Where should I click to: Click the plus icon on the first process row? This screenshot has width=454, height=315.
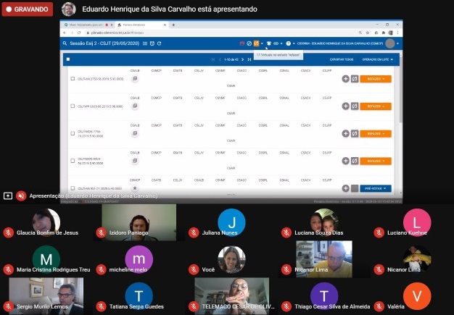pos(345,78)
